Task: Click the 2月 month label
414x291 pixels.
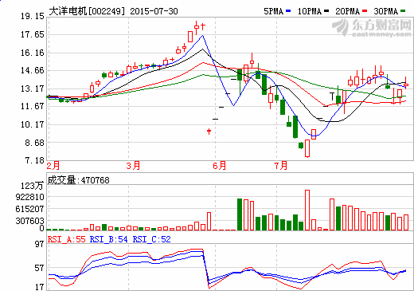Action: tap(53, 166)
